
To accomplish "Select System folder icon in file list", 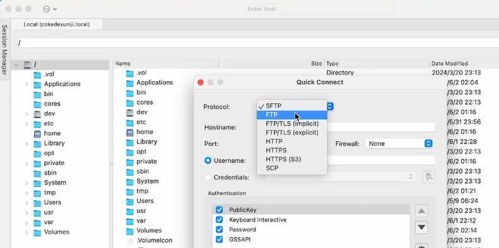I will (129, 182).
